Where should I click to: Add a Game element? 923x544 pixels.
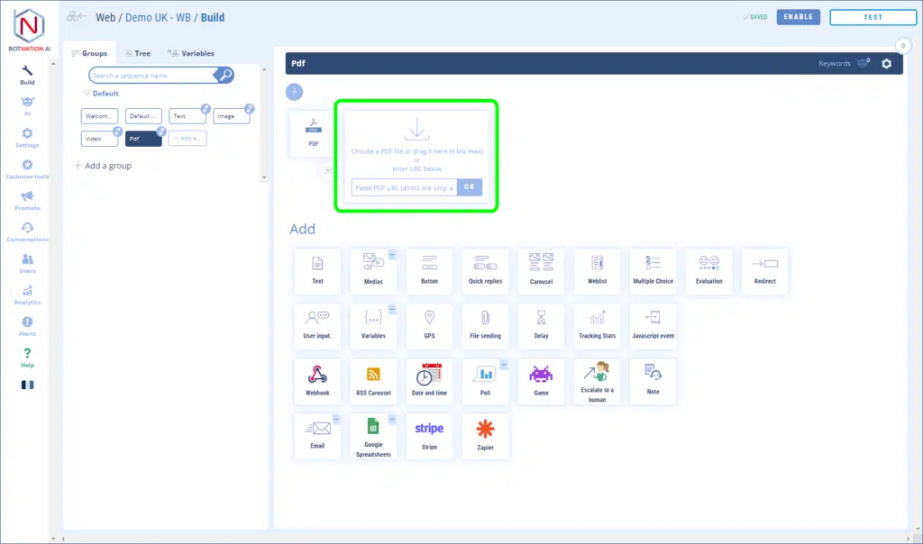tap(541, 381)
